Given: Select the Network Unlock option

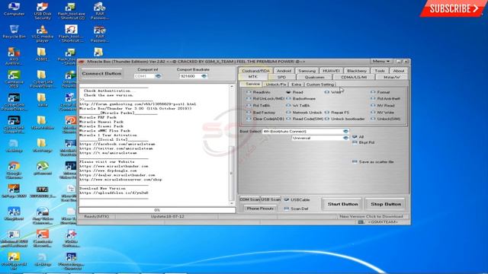Looking at the screenshot, I should (304, 113).
